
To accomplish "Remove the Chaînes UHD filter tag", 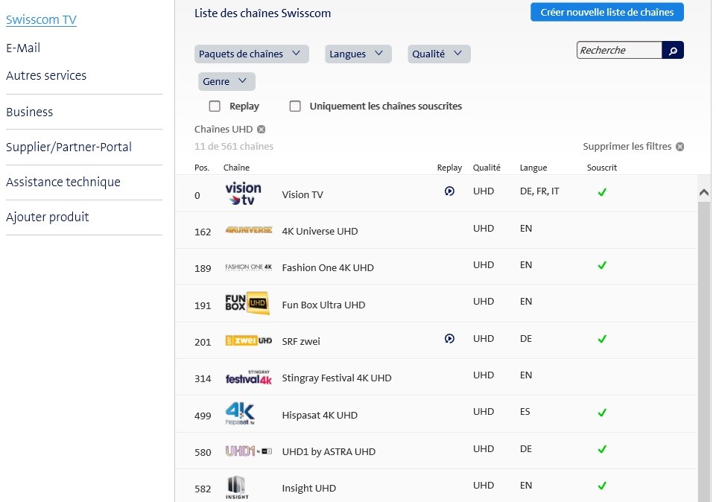I will pyautogui.click(x=262, y=130).
